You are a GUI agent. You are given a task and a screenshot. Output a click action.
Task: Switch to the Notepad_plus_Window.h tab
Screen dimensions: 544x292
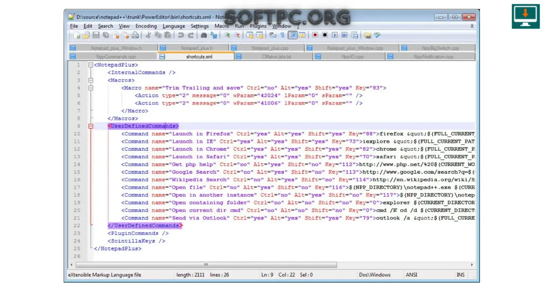point(114,48)
